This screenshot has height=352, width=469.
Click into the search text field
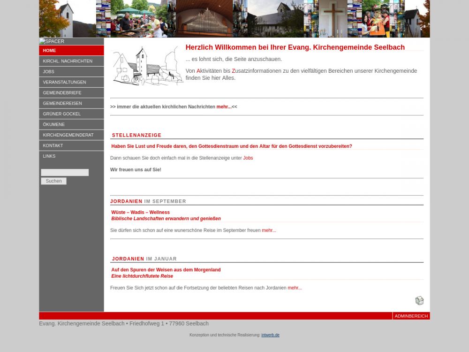[65, 173]
